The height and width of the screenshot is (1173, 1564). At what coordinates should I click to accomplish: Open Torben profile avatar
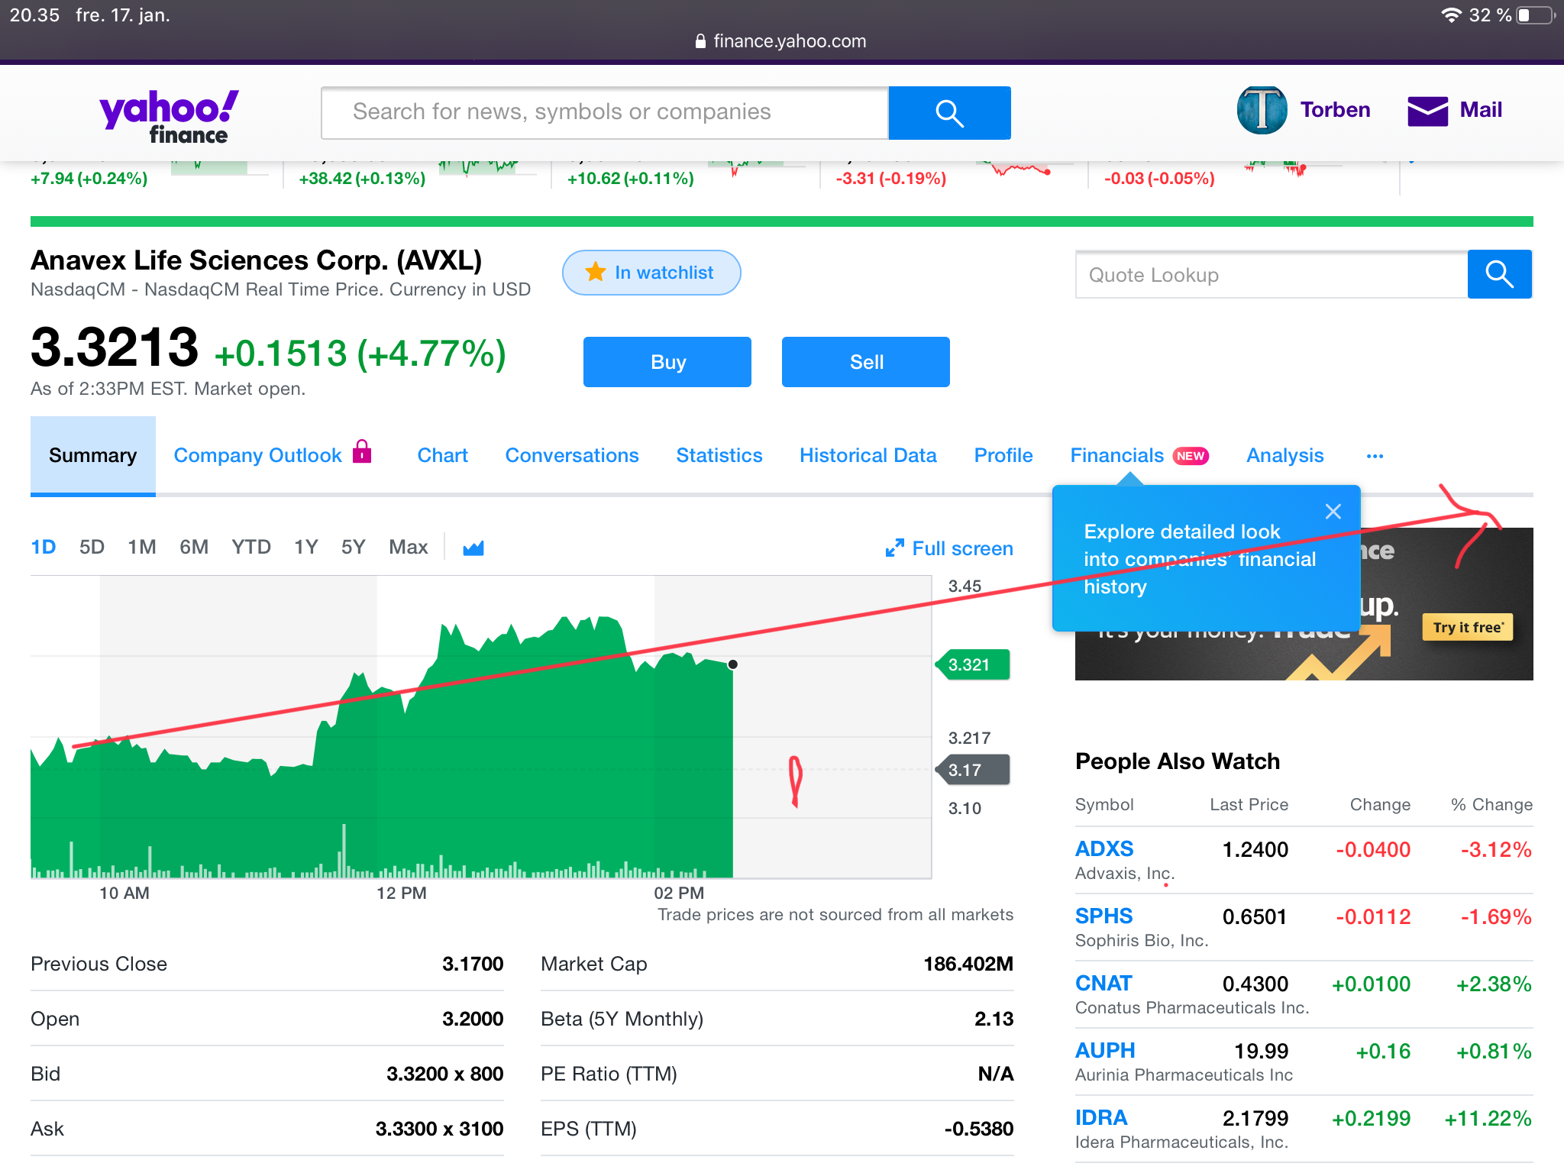pos(1262,111)
